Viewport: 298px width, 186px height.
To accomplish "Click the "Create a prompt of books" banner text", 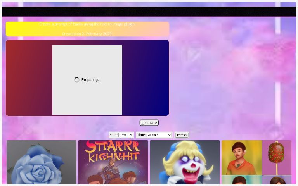I will [x=87, y=24].
